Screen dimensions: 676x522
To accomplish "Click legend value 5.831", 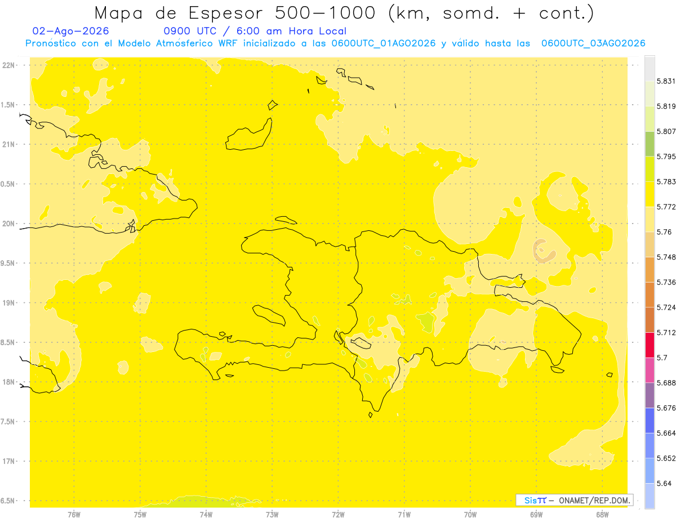I will [666, 81].
